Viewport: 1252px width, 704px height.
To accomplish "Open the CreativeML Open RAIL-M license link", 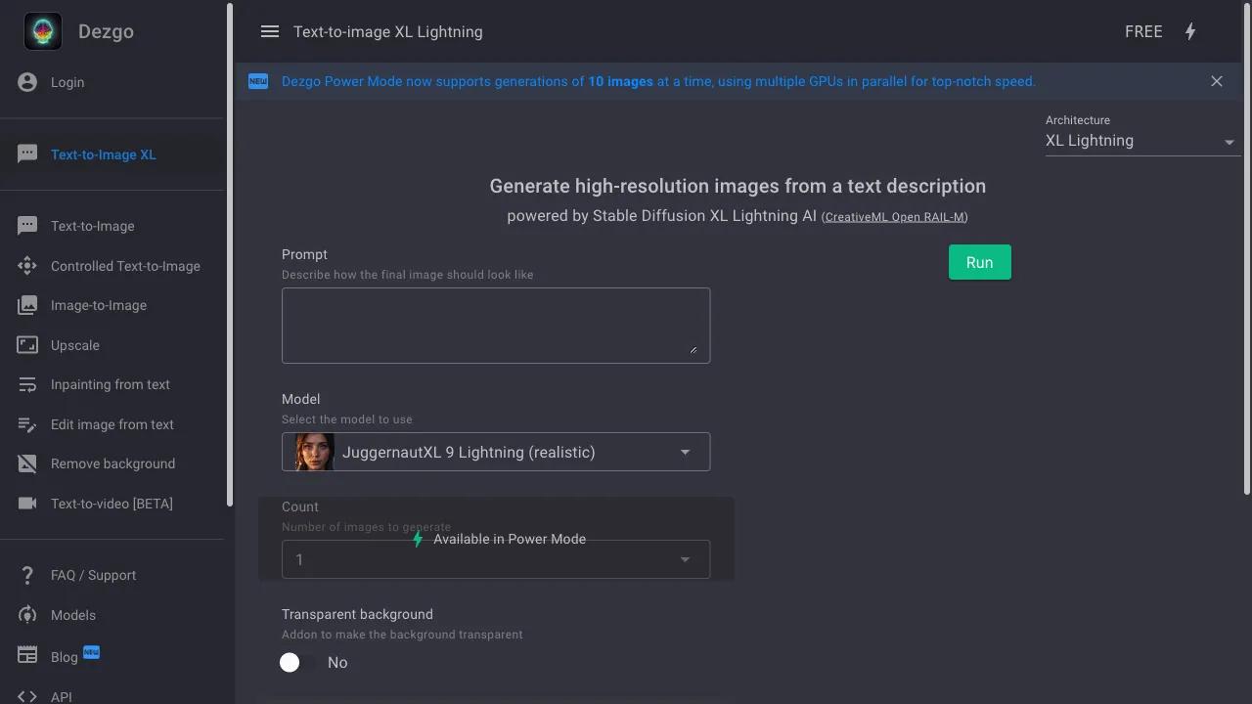I will 895,217.
